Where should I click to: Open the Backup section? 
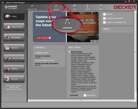click(14, 48)
